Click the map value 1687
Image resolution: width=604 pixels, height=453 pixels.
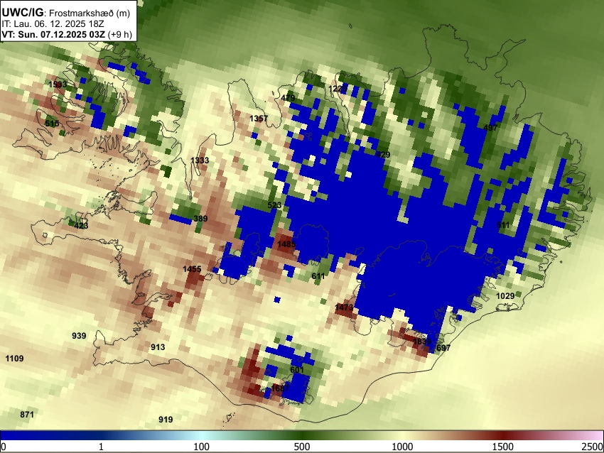point(280,388)
